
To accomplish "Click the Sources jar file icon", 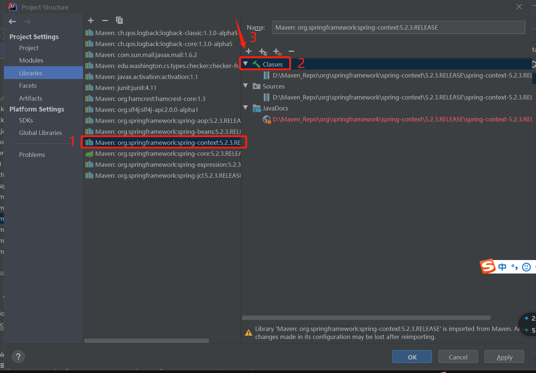I will [267, 97].
